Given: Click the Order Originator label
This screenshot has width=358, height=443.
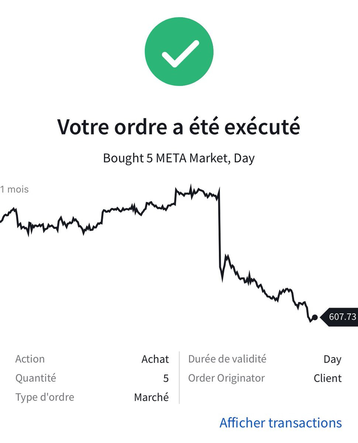Looking at the screenshot, I should (x=226, y=378).
